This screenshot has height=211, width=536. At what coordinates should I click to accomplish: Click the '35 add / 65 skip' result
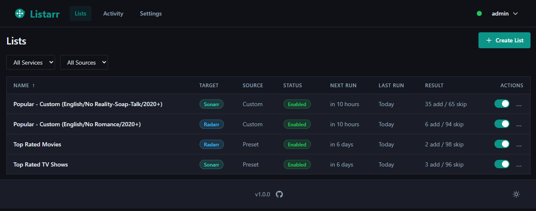(446, 104)
